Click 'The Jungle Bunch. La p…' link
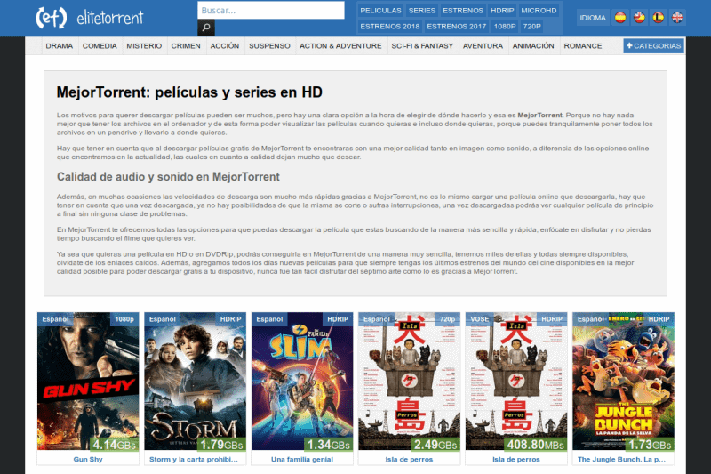This screenshot has height=474, width=711. click(x=621, y=459)
